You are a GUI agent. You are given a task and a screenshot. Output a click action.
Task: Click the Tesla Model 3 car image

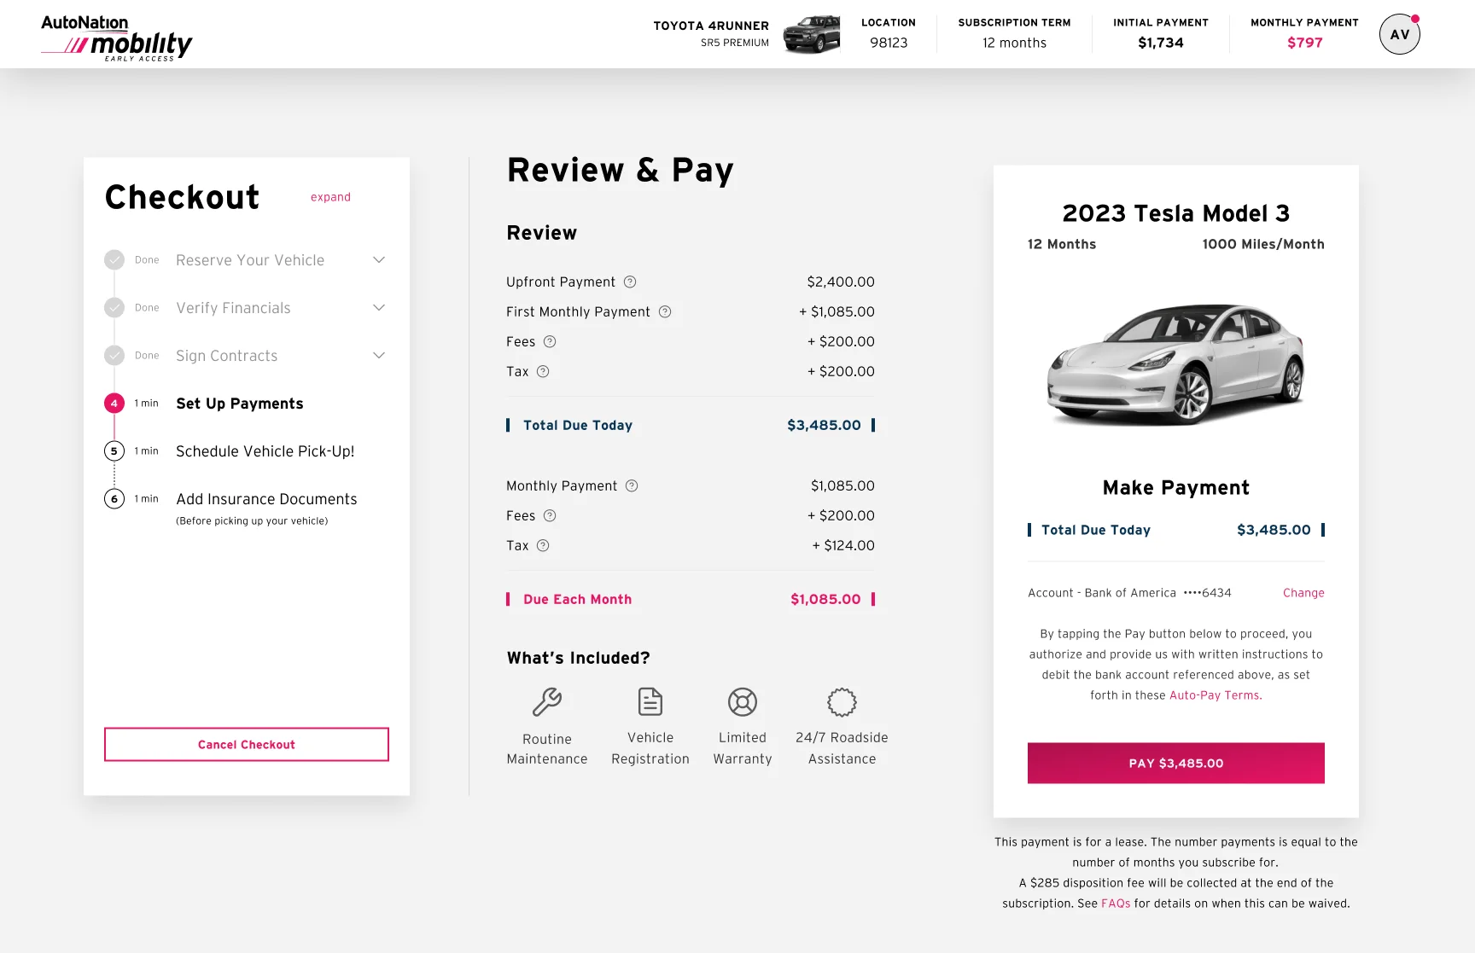pos(1176,365)
